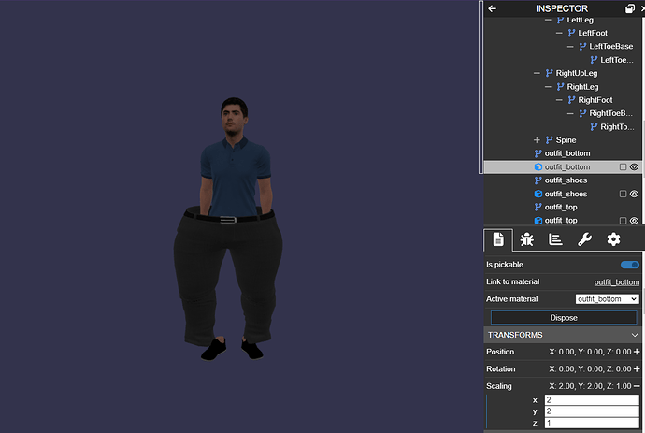The height and width of the screenshot is (433, 645).
Task: Click the blue mesh cube icon beside outfit_shoes
Action: point(538,194)
